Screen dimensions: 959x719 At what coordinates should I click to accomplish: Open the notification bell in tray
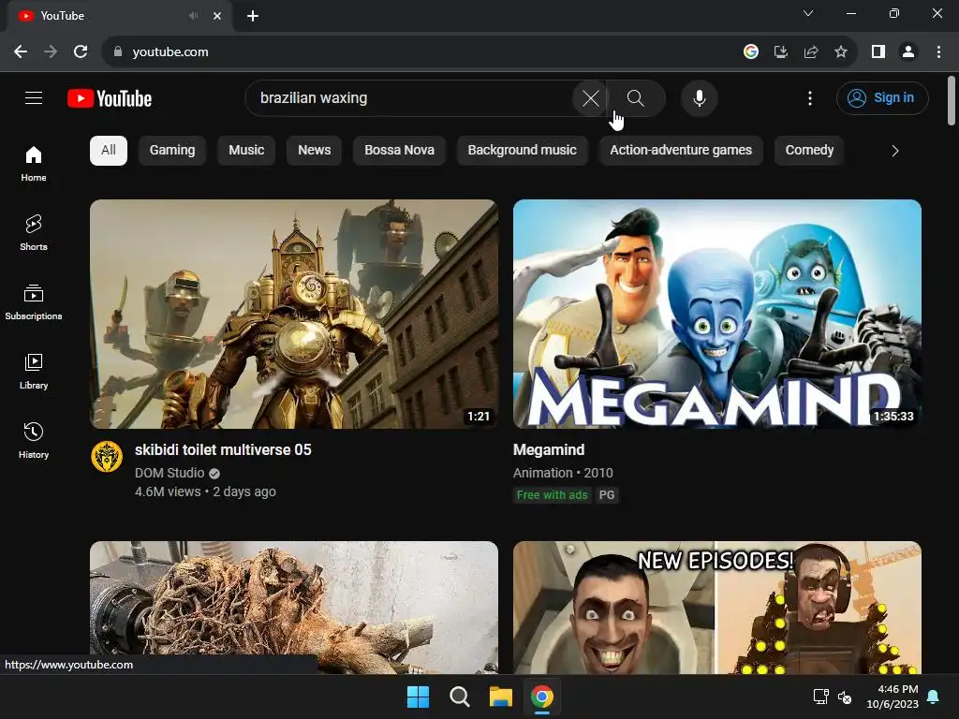[934, 697]
